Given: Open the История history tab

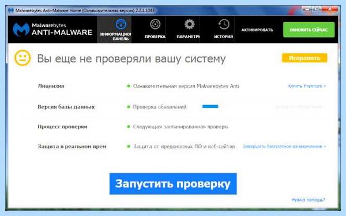Looking at the screenshot, I should (x=223, y=29).
